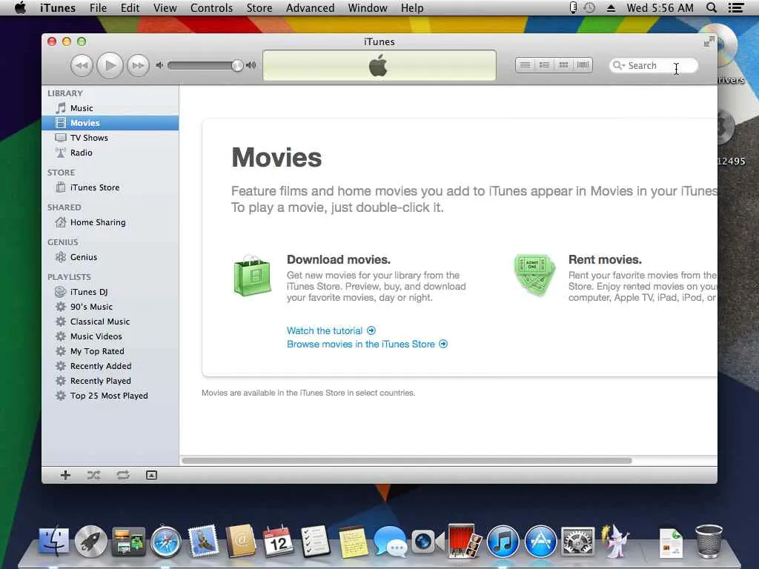Open the search magnifier dropdown
This screenshot has width=759, height=569.
pos(619,65)
